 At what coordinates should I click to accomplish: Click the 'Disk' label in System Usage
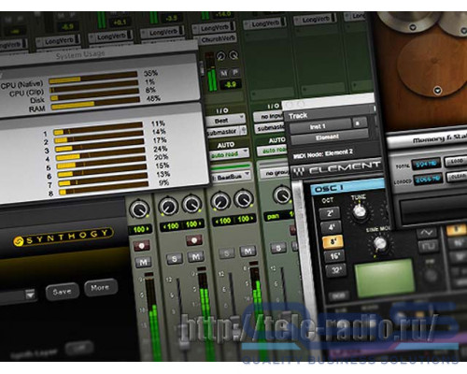37,100
